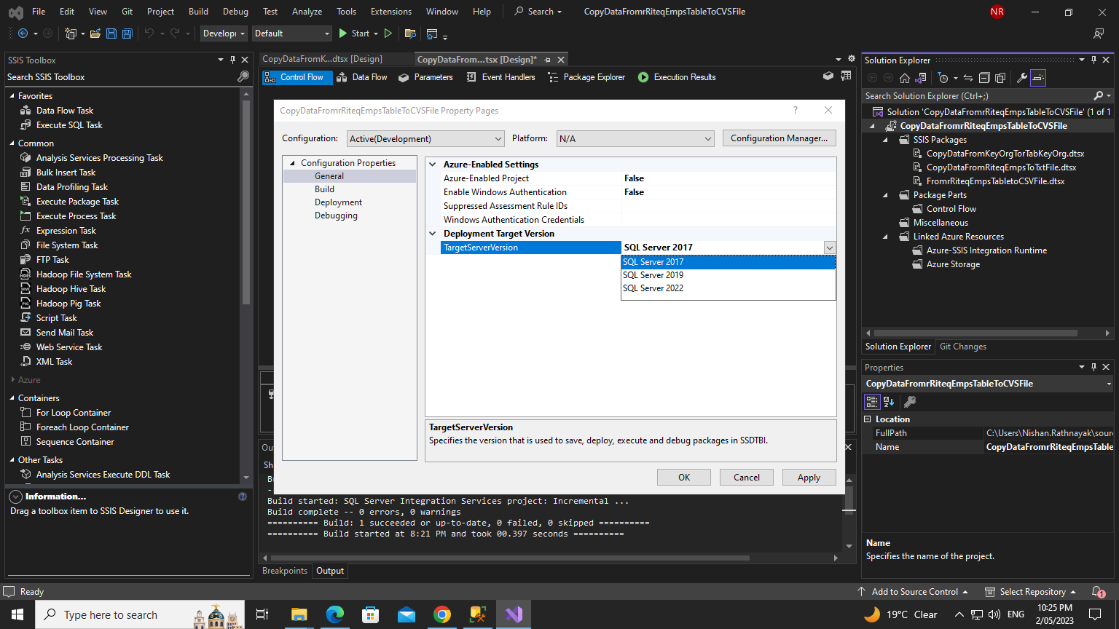Open the Platform N/A dropdown

(x=635, y=138)
